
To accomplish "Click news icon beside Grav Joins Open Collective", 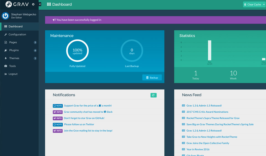I will tap(183, 143).
